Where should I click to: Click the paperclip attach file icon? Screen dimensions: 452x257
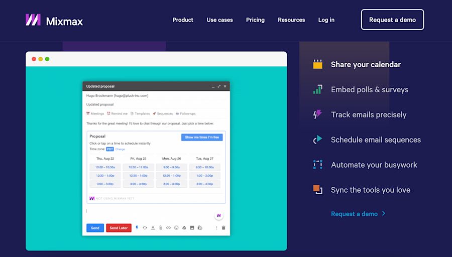161,227
